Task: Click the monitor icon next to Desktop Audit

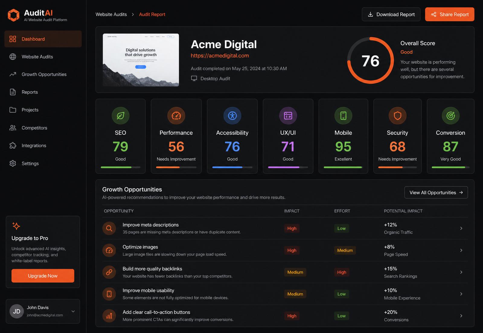Action: point(194,78)
